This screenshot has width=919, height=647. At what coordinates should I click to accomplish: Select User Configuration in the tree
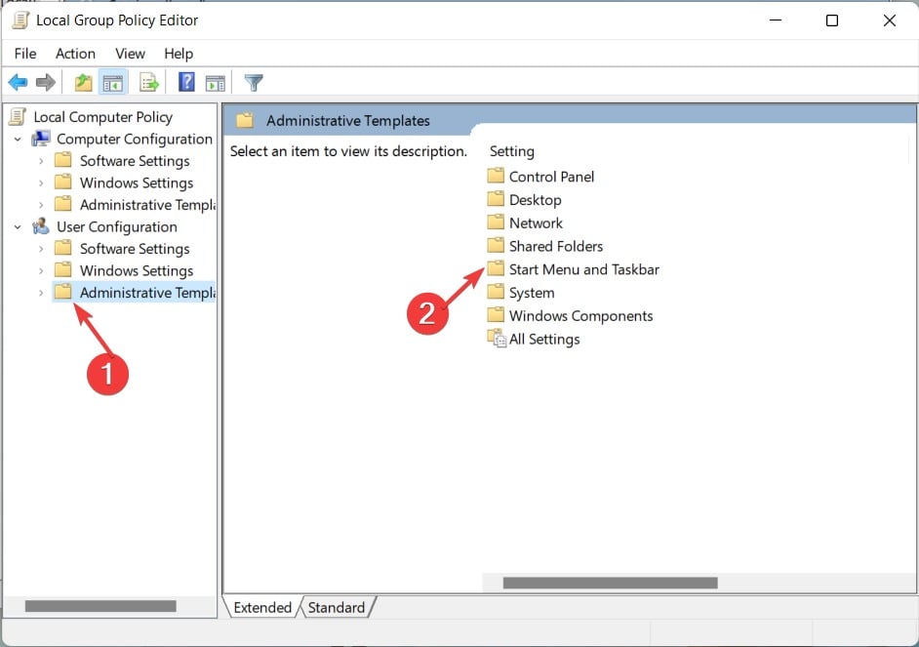pyautogui.click(x=117, y=226)
